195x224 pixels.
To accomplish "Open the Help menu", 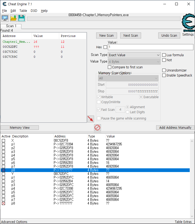I will (44, 11).
